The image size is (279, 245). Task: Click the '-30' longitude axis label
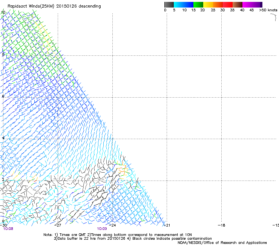pos(3,225)
